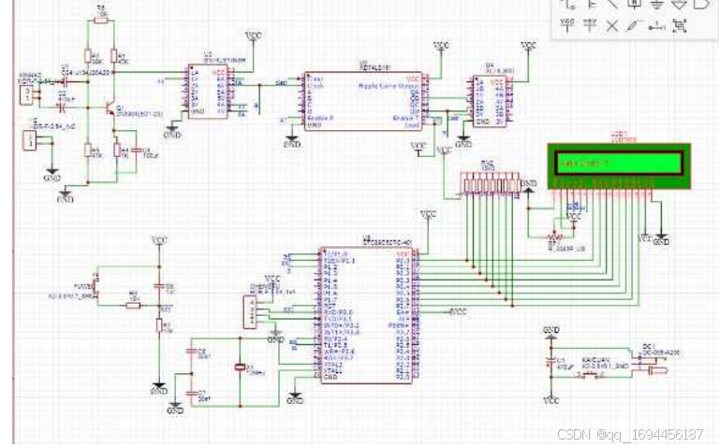The width and height of the screenshot is (719, 447).
Task: Place a +5V power flag from palette
Action: click(590, 25)
